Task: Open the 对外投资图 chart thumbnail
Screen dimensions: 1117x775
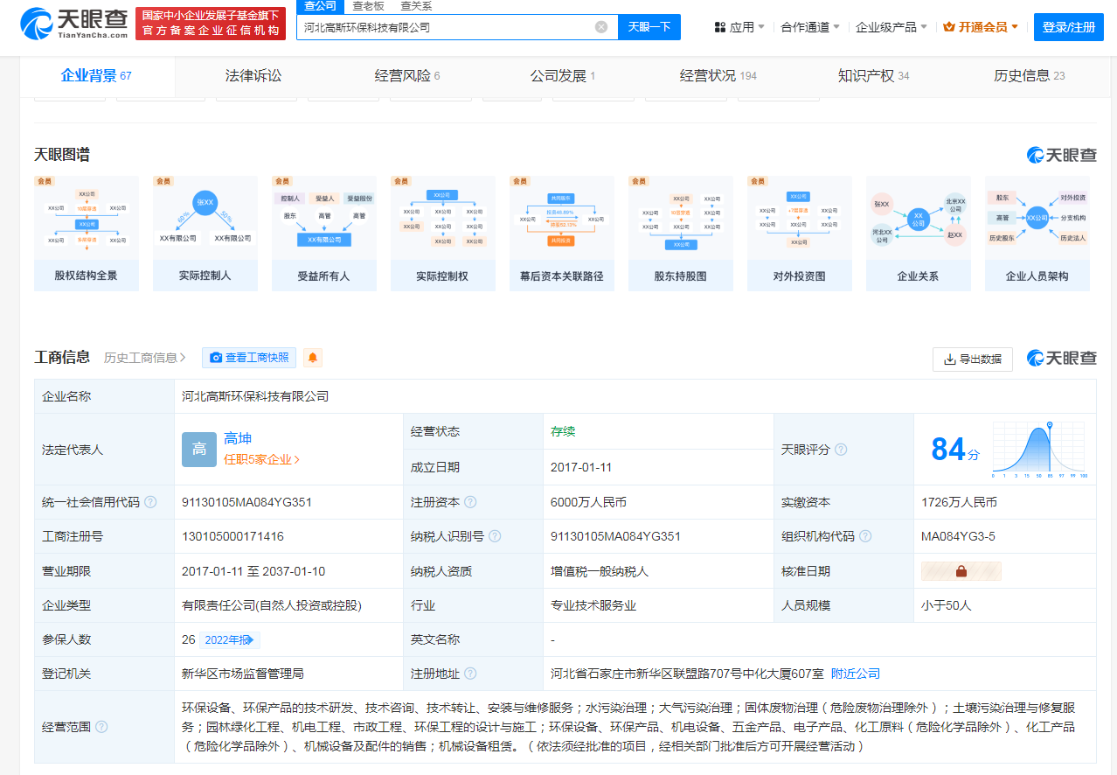Action: [799, 234]
